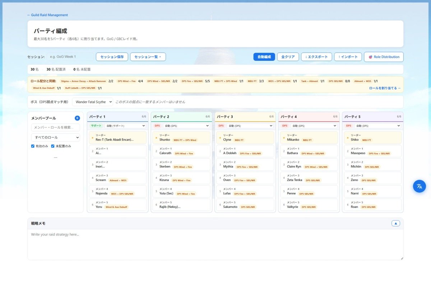Select member Yoru in パーティ 1

pyautogui.click(x=118, y=205)
